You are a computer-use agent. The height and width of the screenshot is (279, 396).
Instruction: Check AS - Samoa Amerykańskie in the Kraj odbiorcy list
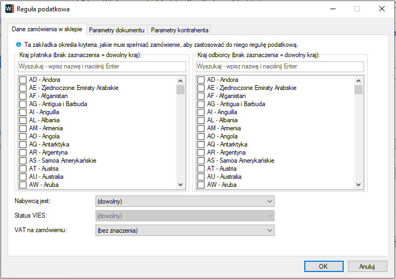pos(201,161)
